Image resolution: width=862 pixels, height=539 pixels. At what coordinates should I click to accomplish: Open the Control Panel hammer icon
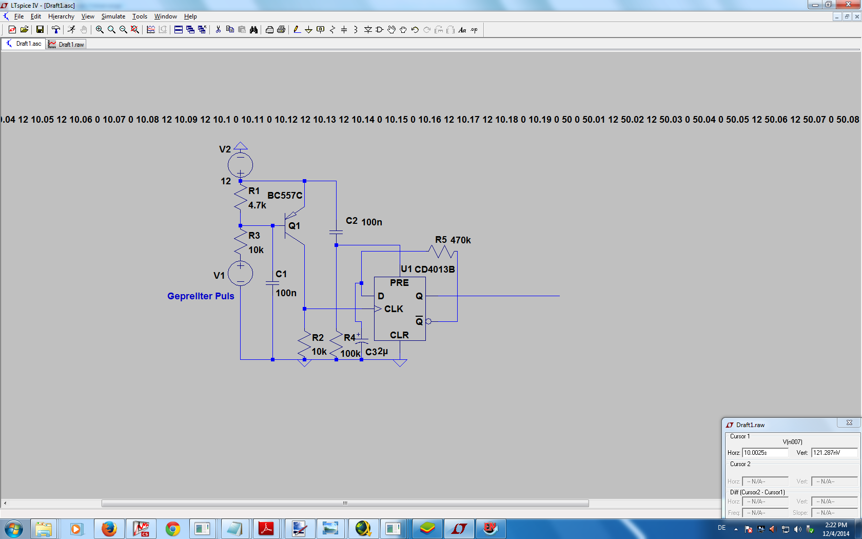tap(55, 30)
